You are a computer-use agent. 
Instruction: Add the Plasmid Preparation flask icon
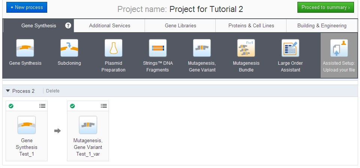click(114, 48)
